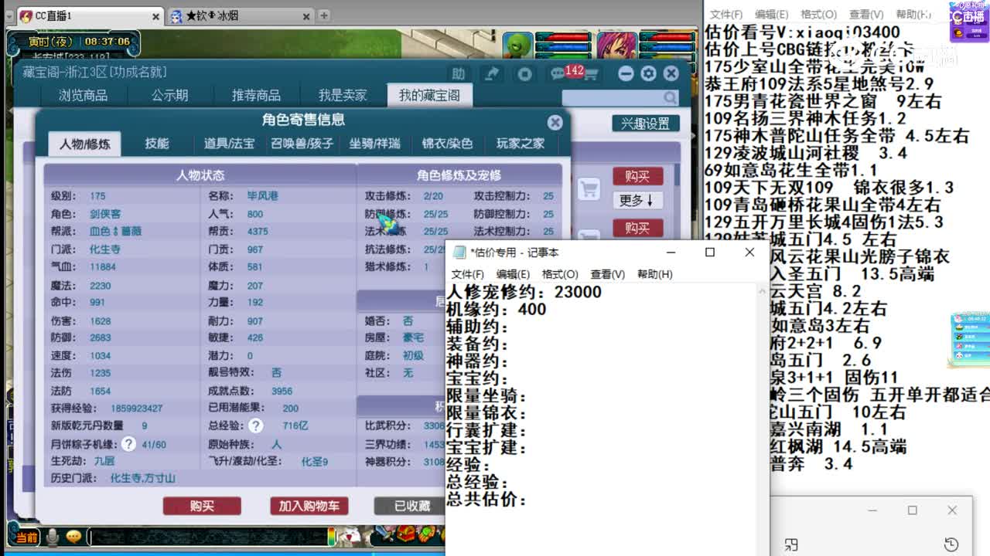This screenshot has height=556, width=990.
Task: Click the green pet portrait at top
Action: [x=517, y=45]
